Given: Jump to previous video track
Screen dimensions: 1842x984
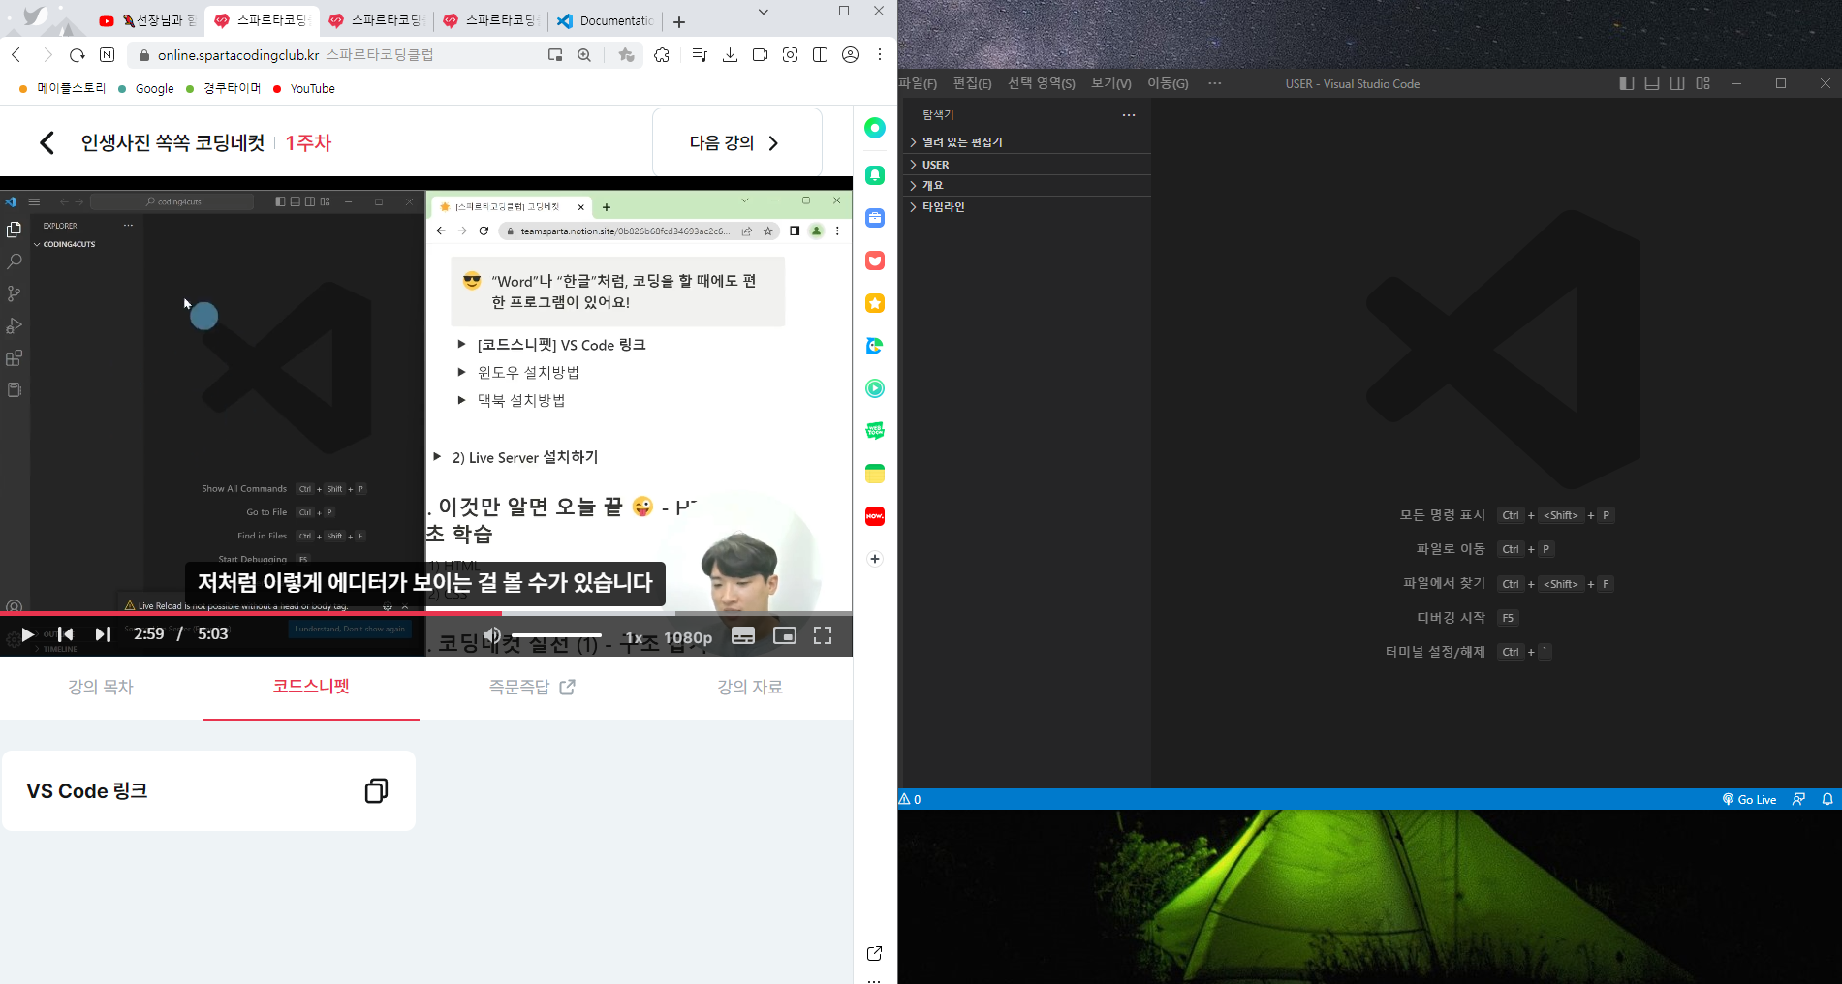Looking at the screenshot, I should click(x=65, y=634).
